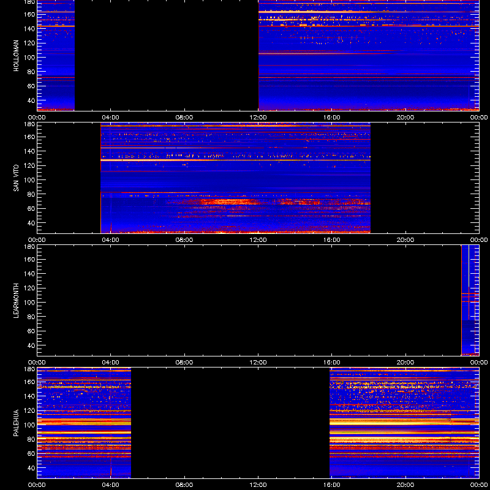Viewport: 490px width, 490px height.
Task: Click Holloman afternoon spectrogram block after 12:00
Action: click(369, 55)
